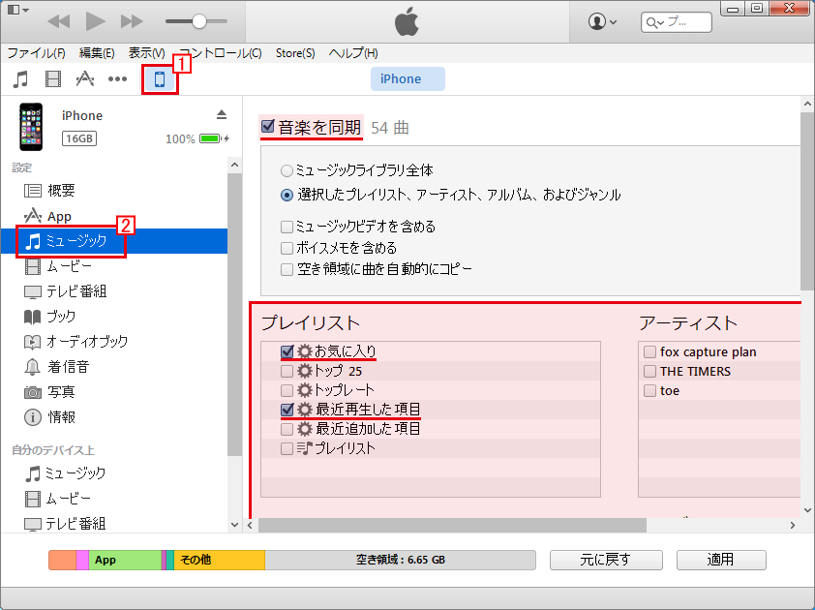The image size is (815, 610).
Task: Open the Music library icon in toolbar
Action: click(x=20, y=79)
